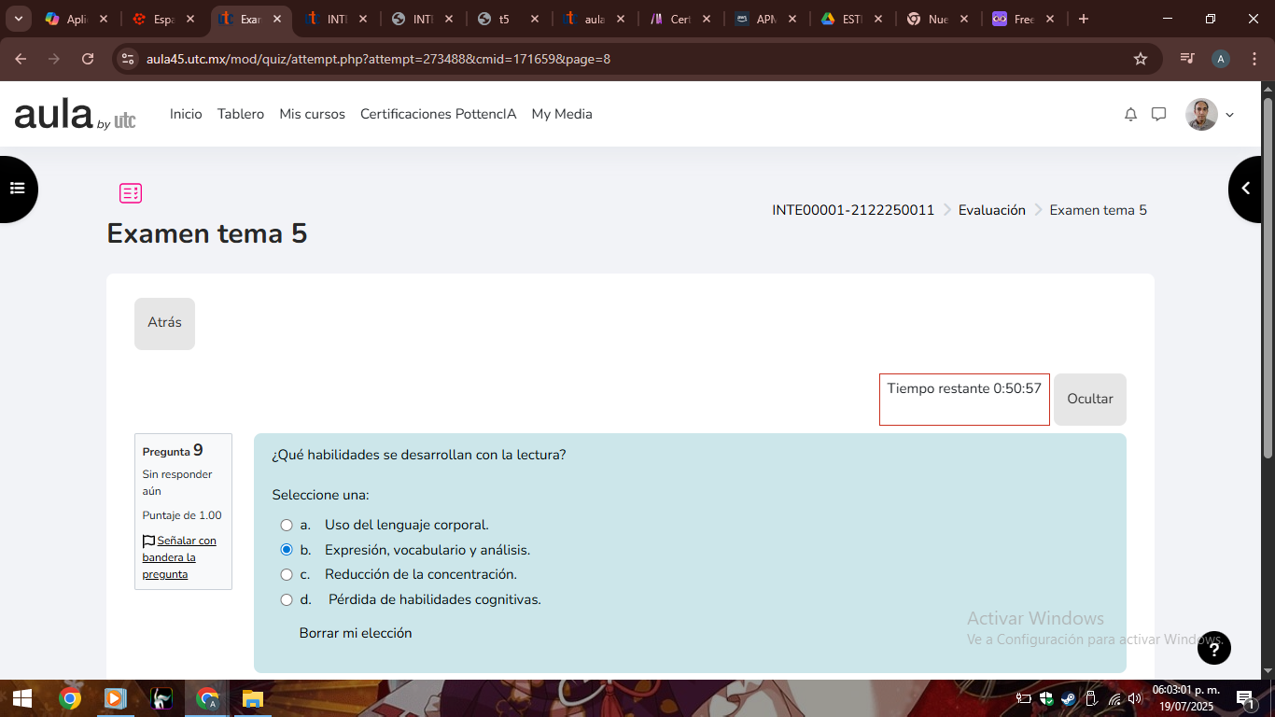Click the round help question mark button
The height and width of the screenshot is (717, 1275).
pos(1213,647)
